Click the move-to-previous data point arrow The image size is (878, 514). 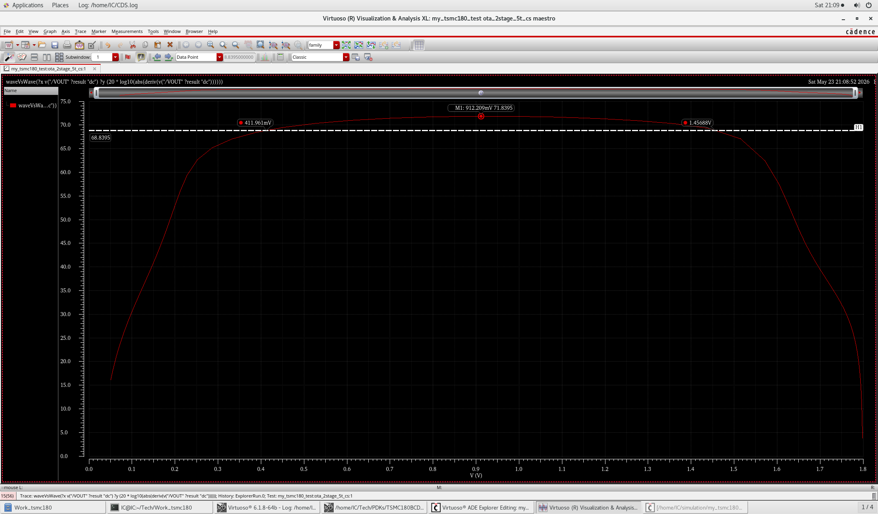coord(157,57)
